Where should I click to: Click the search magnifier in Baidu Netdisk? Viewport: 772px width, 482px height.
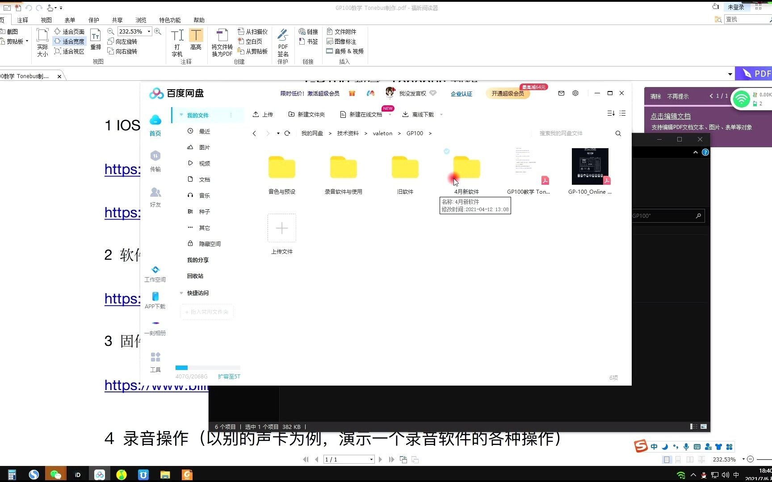(x=618, y=133)
